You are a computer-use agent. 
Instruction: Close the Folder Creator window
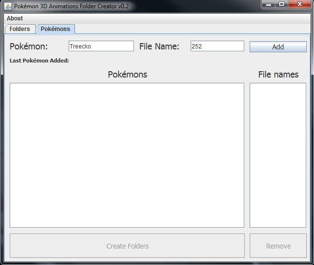pos(299,4)
